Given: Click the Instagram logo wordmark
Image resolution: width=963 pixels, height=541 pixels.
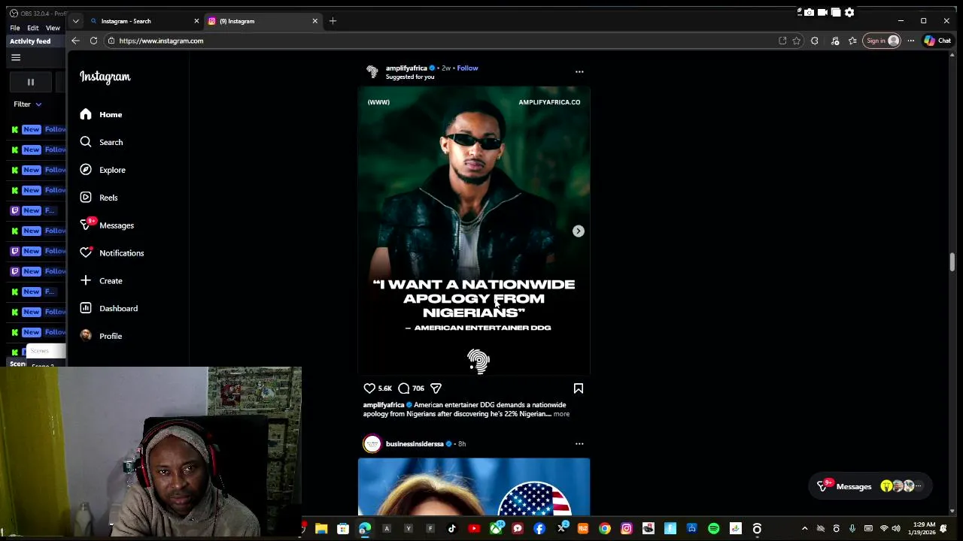Looking at the screenshot, I should click(x=105, y=77).
